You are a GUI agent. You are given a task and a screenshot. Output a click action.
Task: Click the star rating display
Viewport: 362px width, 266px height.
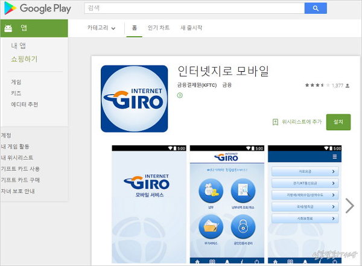(x=316, y=86)
